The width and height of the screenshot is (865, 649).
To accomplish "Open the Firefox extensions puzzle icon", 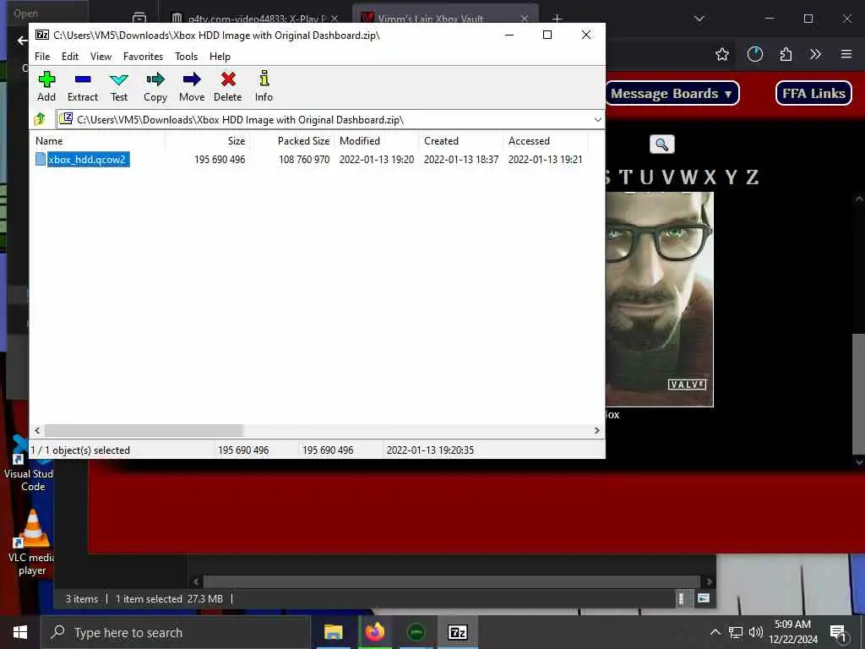I will [786, 54].
